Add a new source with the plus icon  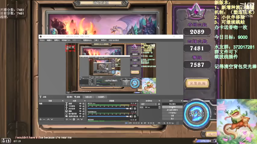[67, 119]
